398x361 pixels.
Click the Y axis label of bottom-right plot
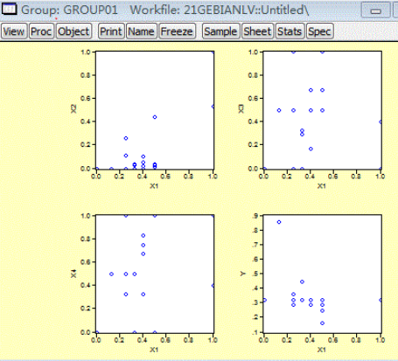(242, 274)
